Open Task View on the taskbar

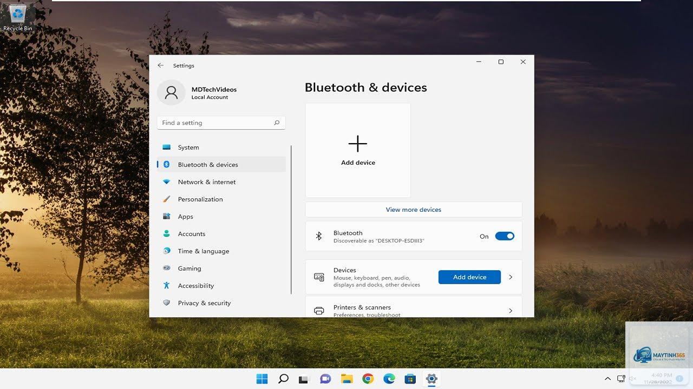point(304,379)
